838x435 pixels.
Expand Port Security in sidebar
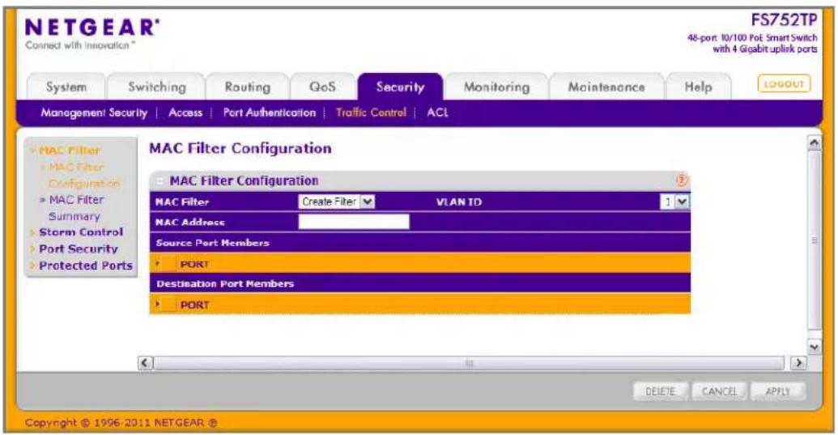(x=78, y=249)
